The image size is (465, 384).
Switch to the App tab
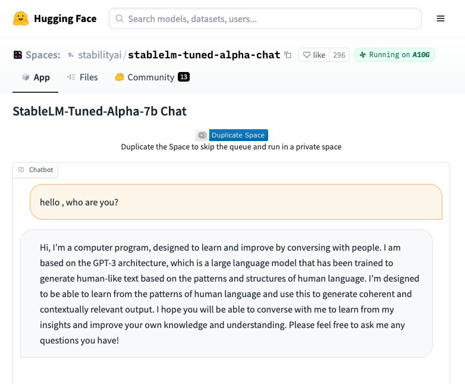point(35,77)
